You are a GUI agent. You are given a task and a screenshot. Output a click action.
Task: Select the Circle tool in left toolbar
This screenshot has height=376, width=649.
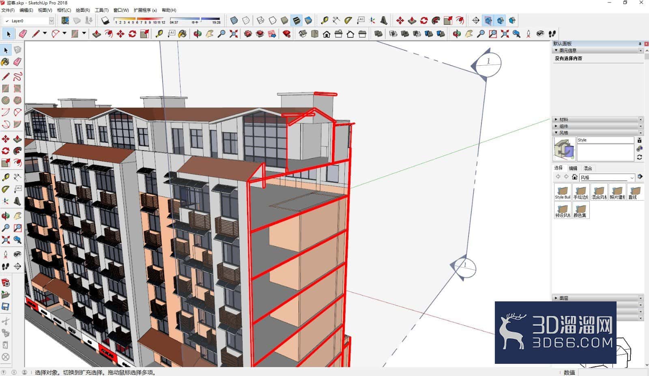tap(6, 100)
